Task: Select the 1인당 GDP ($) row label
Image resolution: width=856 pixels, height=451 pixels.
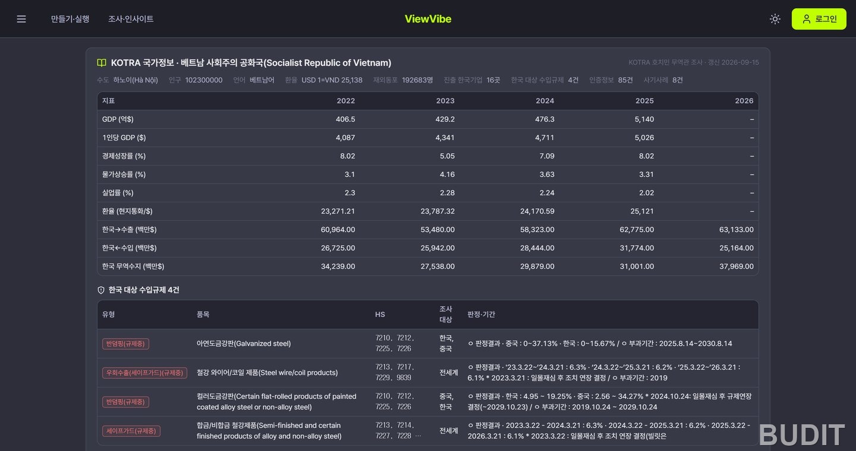Action: 124,138
